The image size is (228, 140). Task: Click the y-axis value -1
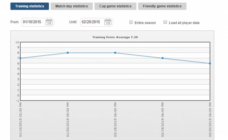[x=18, y=101]
